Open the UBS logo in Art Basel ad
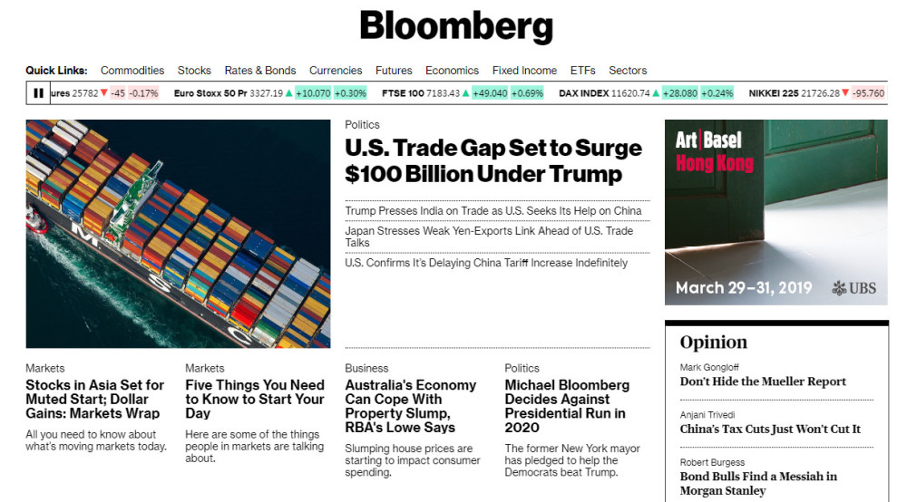 click(x=853, y=287)
